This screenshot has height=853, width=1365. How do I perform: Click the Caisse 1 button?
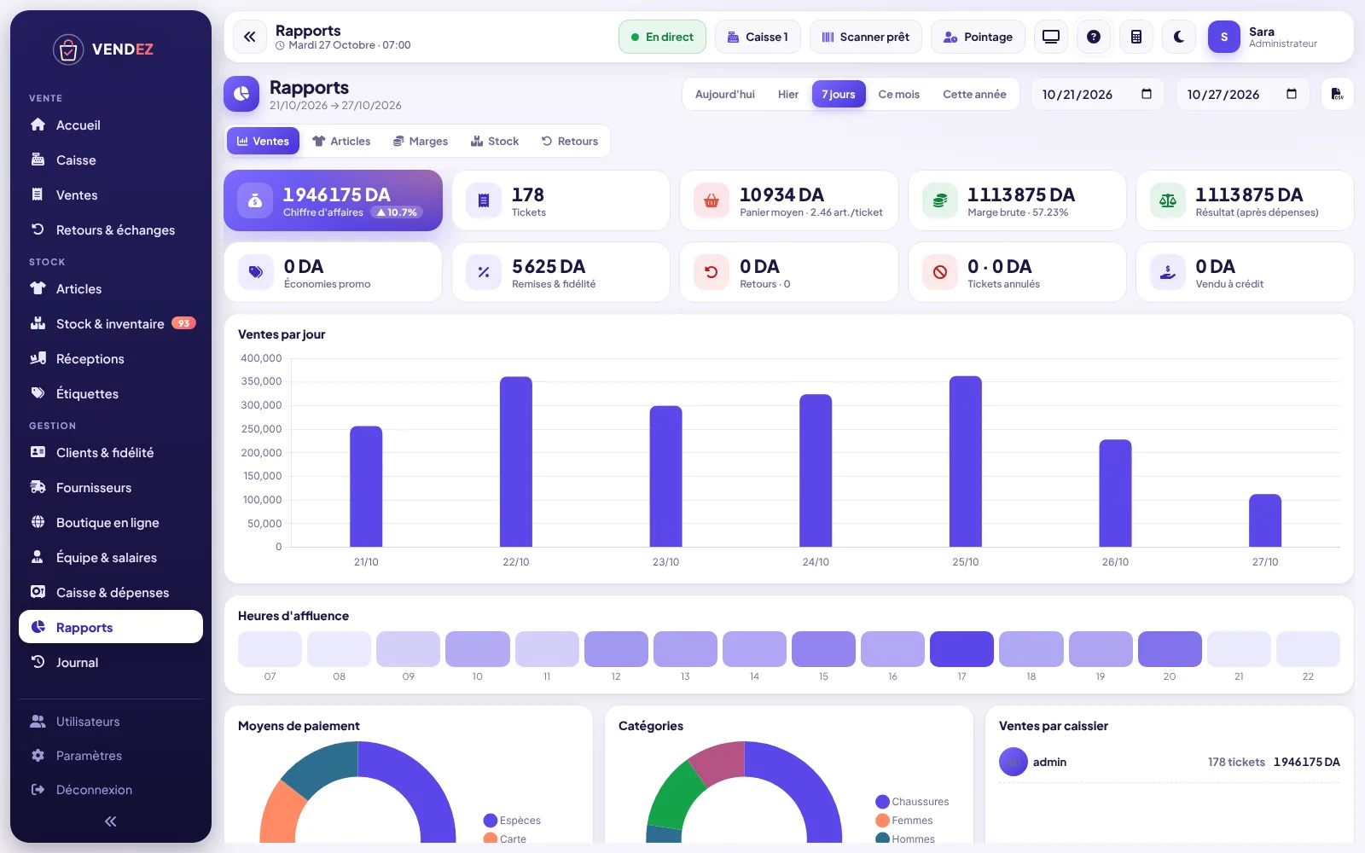coord(758,37)
